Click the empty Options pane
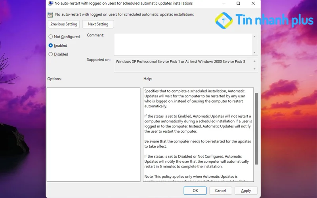The image size is (317, 198). pos(94,135)
